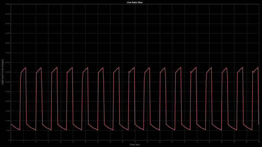The height and width of the screenshot is (147, 262).
Task: Click the first waveform peak near 5 ms
Action: tap(26, 68)
